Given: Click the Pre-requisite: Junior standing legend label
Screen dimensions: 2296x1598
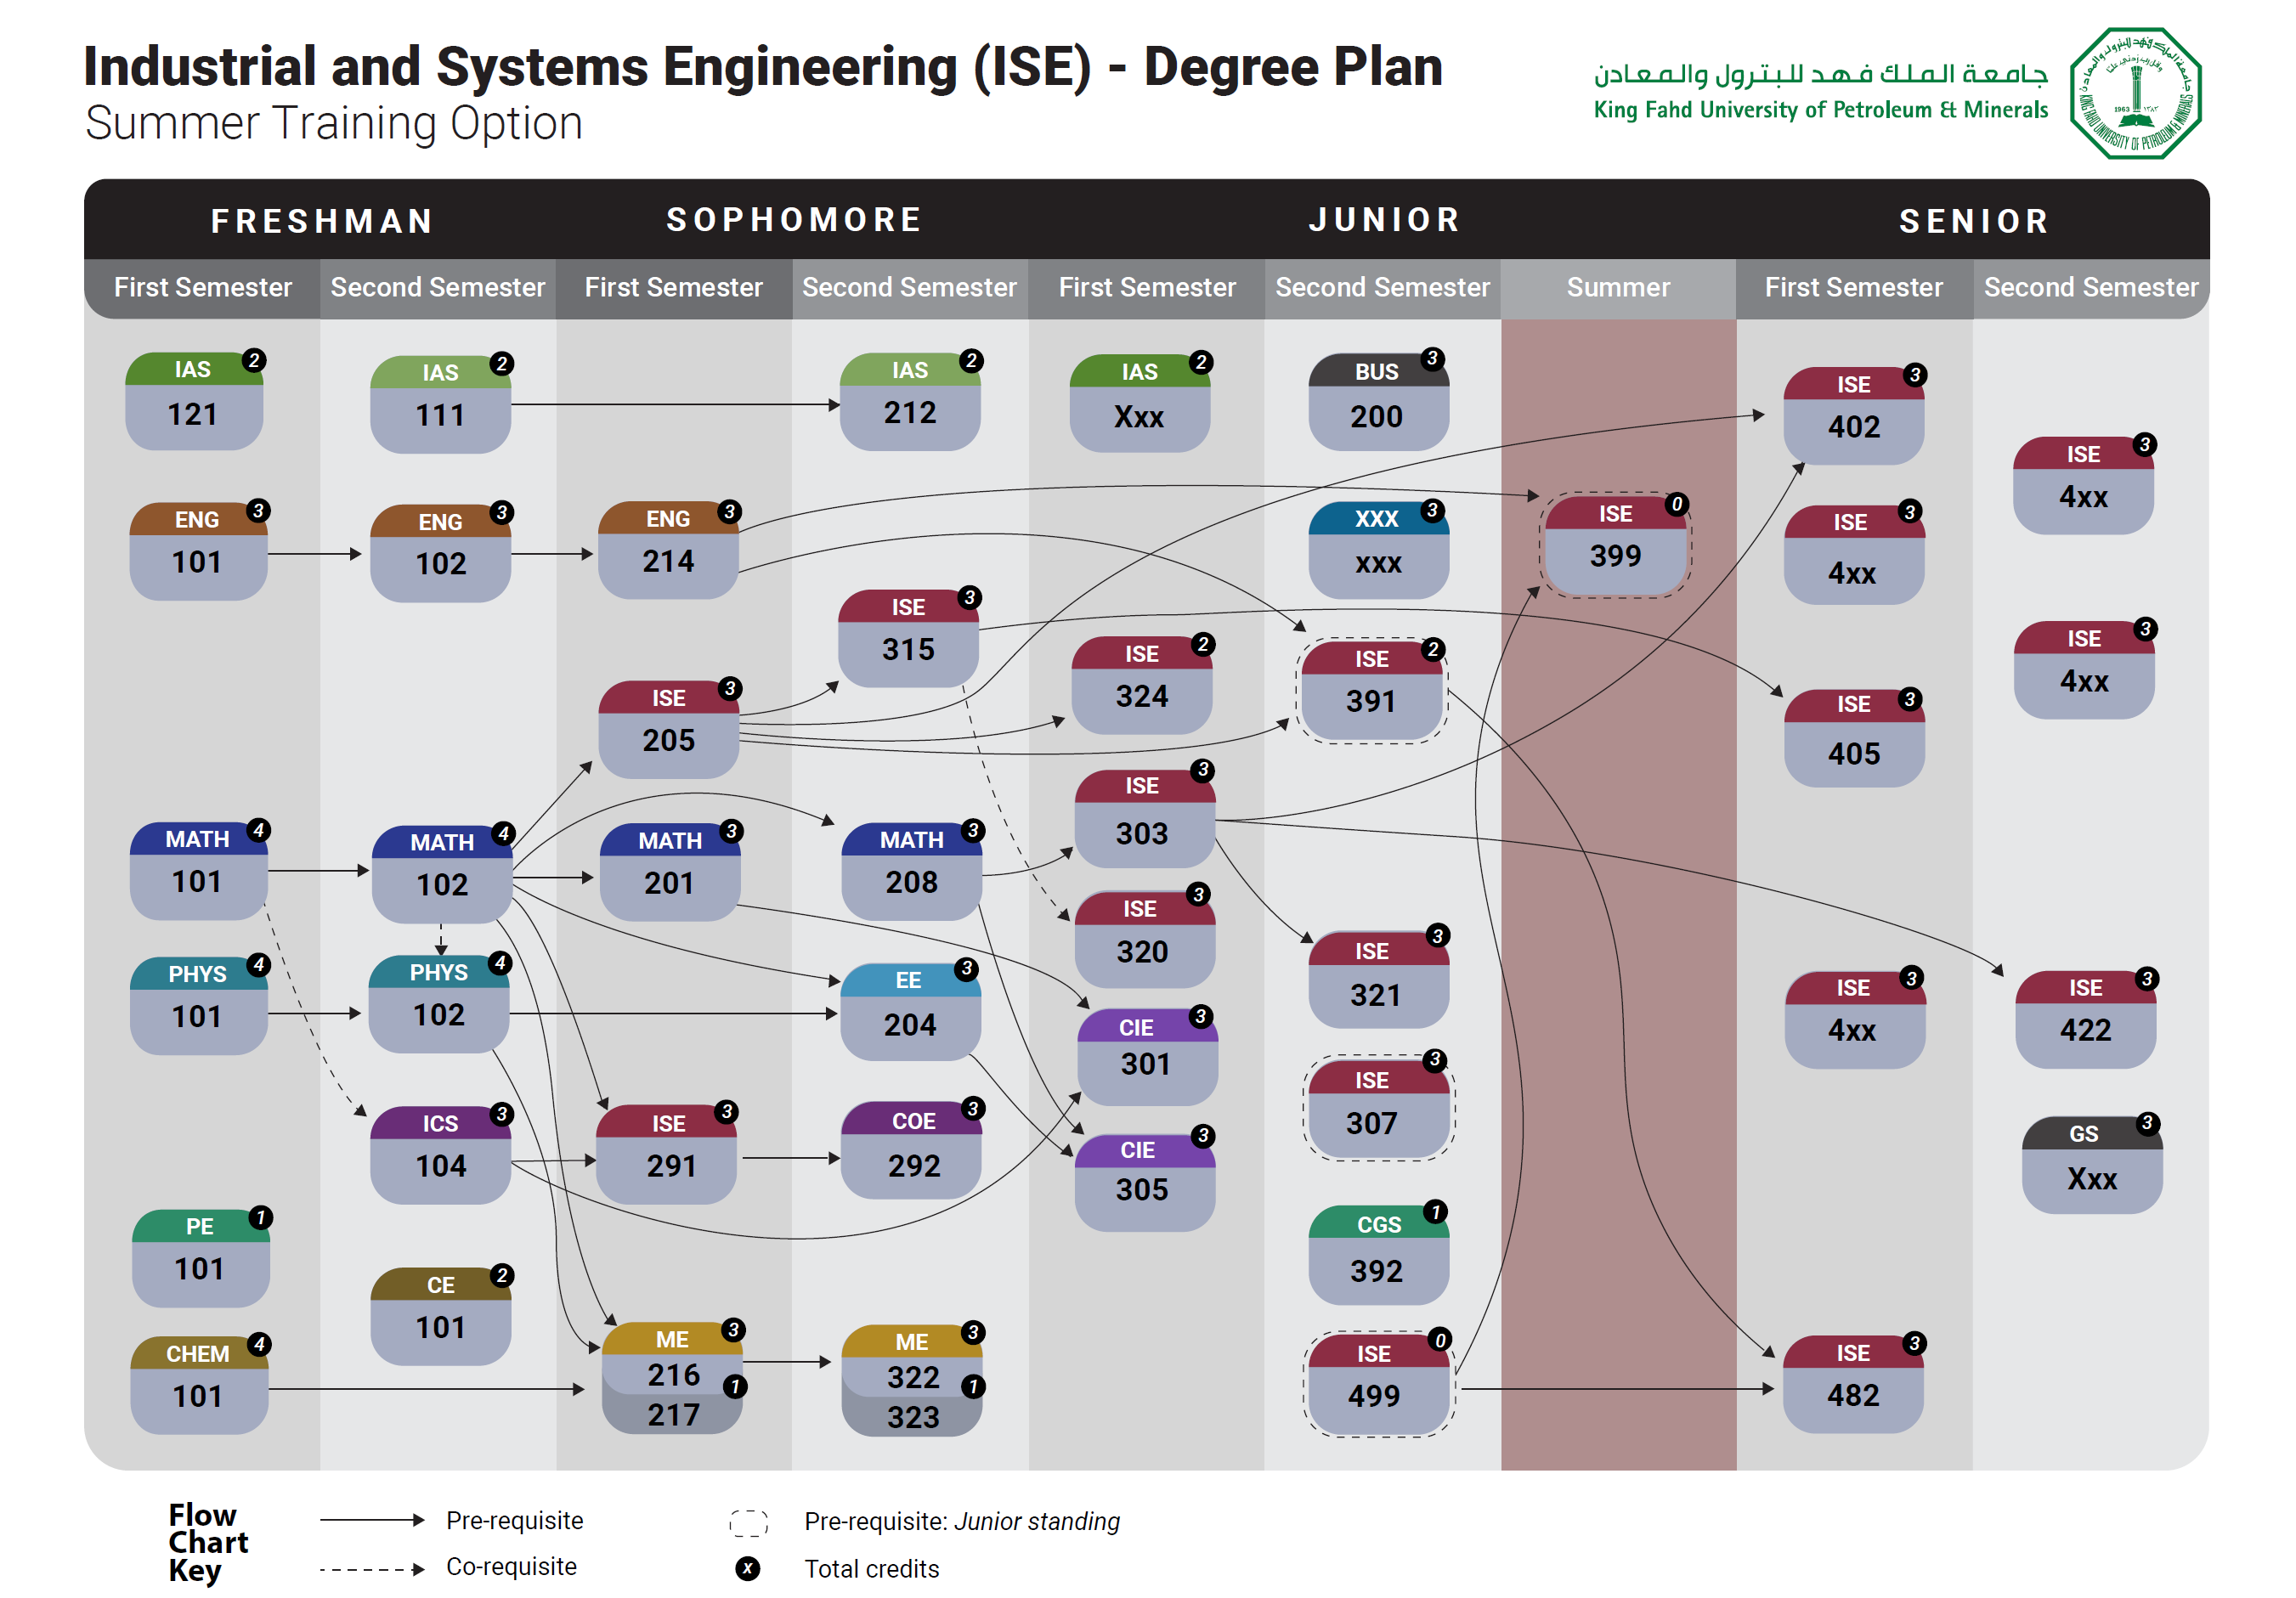Looking at the screenshot, I should click(961, 1521).
